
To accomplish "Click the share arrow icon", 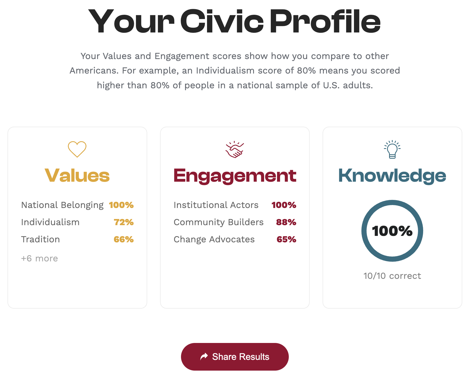I will 204,356.
